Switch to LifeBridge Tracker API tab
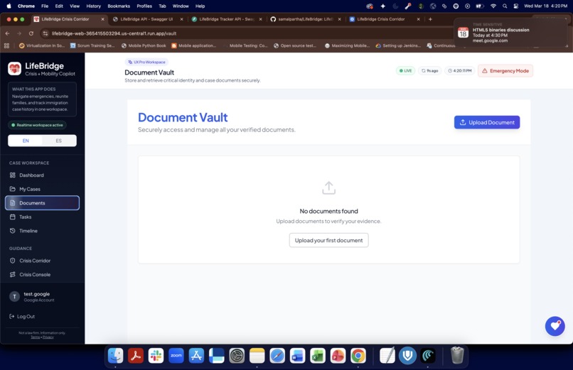Viewport: 573px width, 370px height. point(227,19)
